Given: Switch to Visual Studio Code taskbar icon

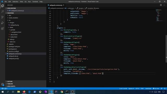Looking at the screenshot, I should click(x=51, y=92).
